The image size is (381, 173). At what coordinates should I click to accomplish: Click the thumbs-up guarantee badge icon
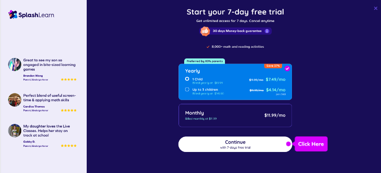click(205, 31)
